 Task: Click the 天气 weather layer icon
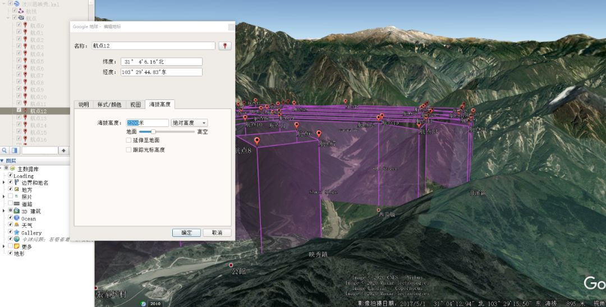(x=17, y=225)
